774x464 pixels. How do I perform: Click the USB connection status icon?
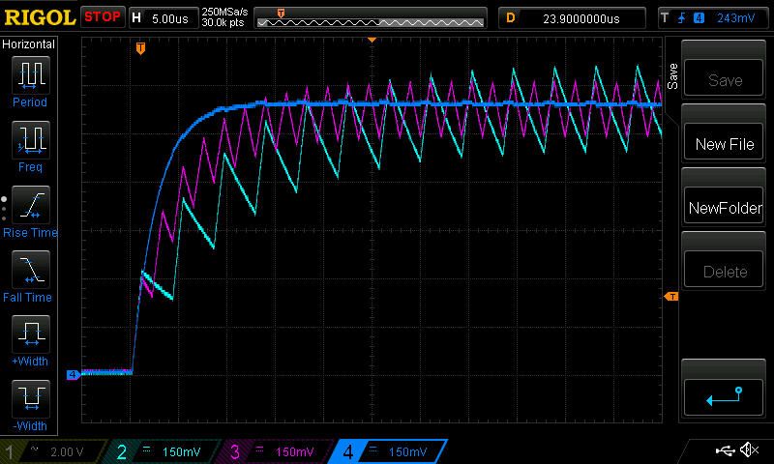click(x=725, y=449)
